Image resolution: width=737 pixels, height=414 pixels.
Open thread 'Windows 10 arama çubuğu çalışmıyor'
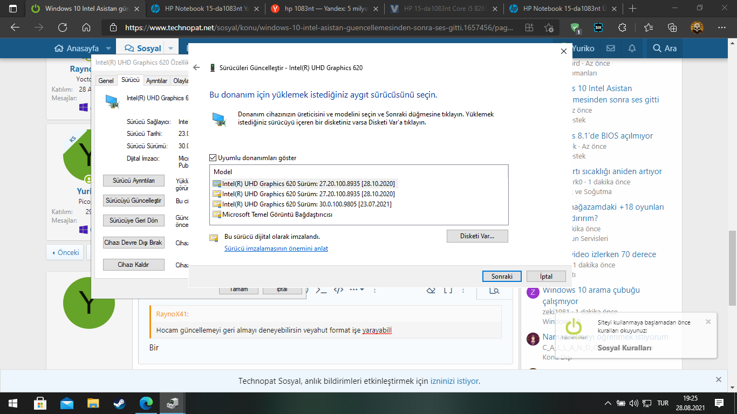click(x=591, y=295)
